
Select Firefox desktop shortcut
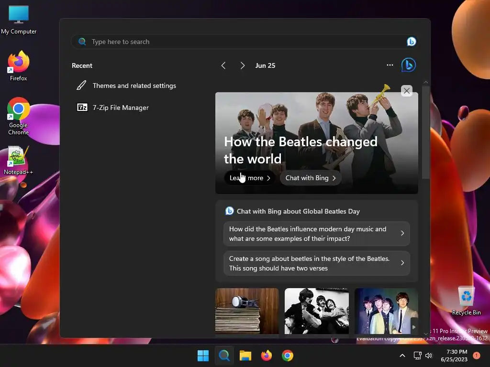pyautogui.click(x=19, y=66)
